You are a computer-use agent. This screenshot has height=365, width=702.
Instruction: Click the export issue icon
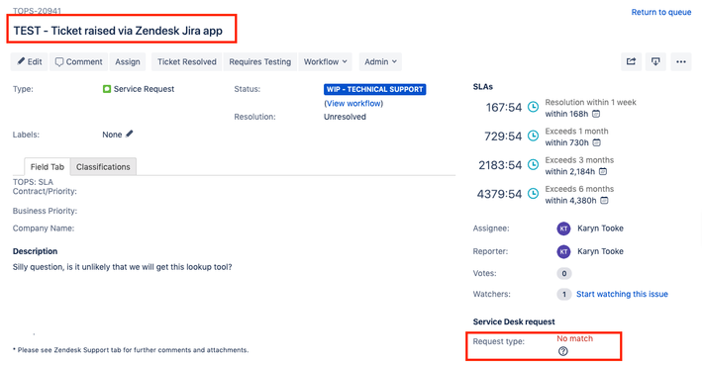pos(655,61)
